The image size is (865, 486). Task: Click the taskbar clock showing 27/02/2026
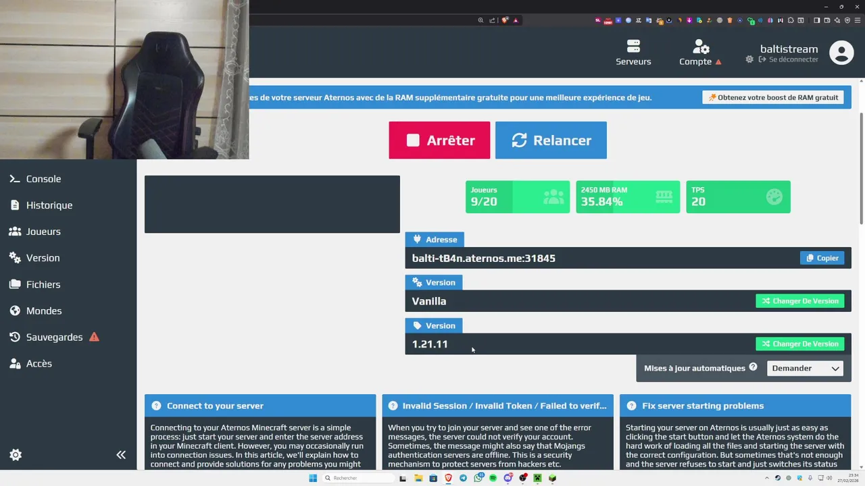pyautogui.click(x=848, y=478)
